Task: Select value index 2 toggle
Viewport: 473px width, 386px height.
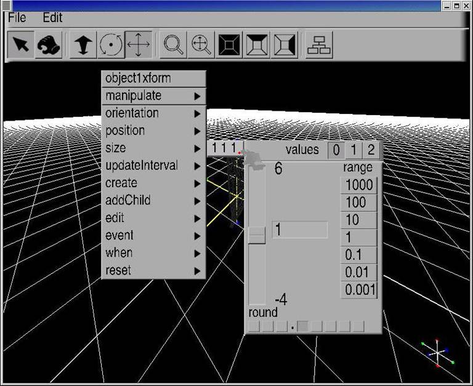Action: (371, 150)
